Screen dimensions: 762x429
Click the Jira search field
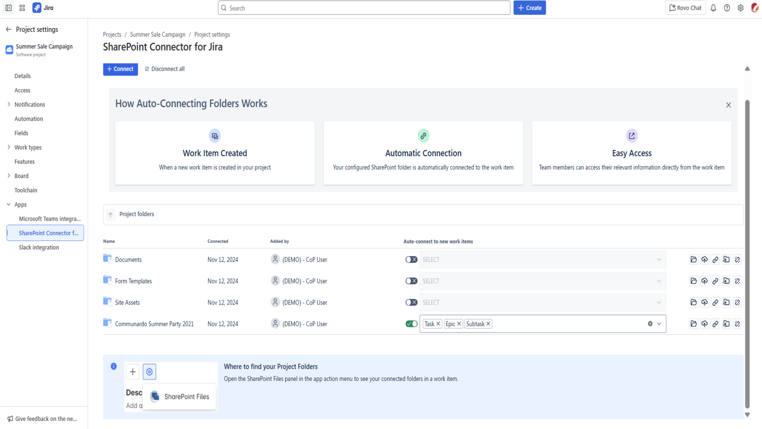tap(364, 8)
